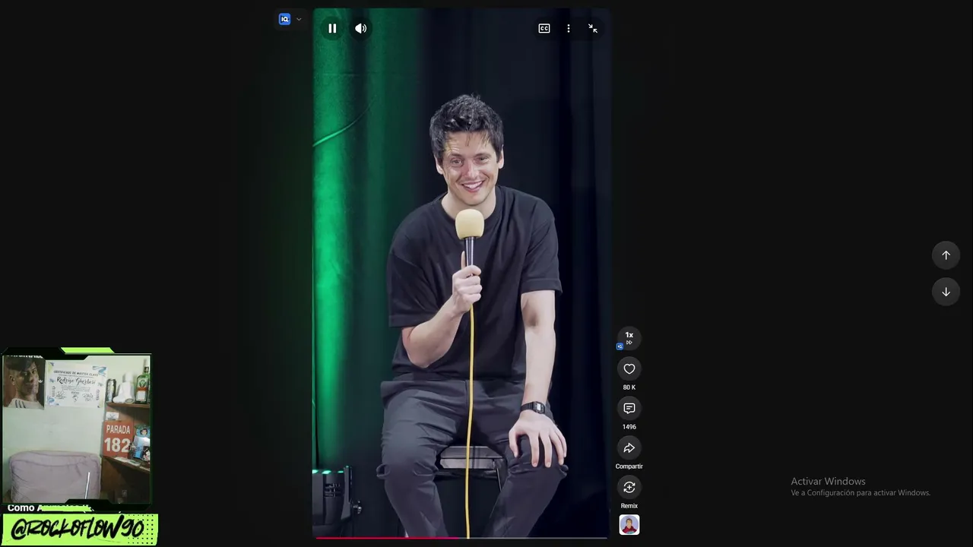Open the channel avatar thumbnail

point(629,525)
